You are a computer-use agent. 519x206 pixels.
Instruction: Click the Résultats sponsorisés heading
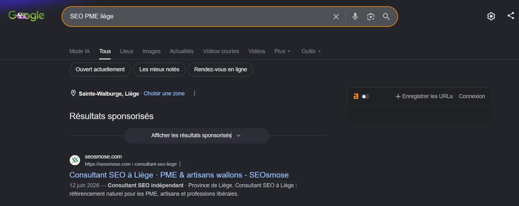pos(111,116)
